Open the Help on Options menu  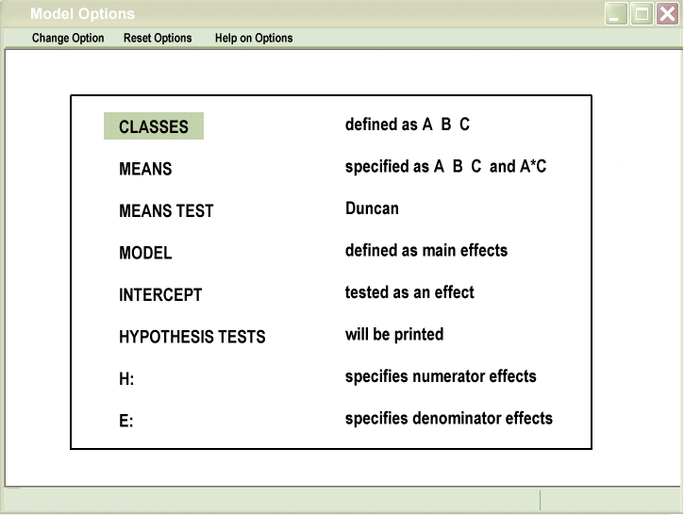pyautogui.click(x=254, y=39)
